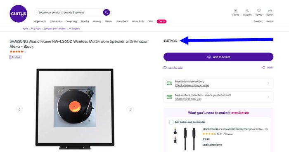Viewport: 289px width, 152px height.
Task: Click the Currys logo
Action: point(19,14)
